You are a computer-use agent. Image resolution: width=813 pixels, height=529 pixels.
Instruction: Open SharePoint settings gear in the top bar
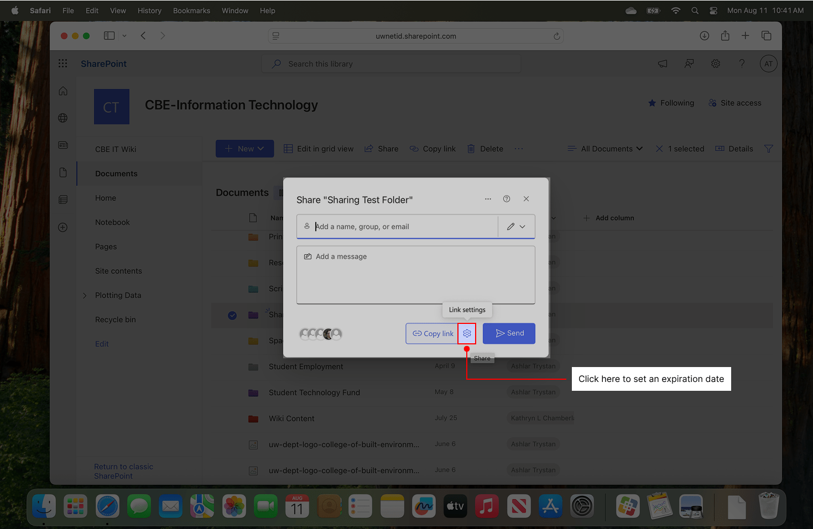point(715,63)
